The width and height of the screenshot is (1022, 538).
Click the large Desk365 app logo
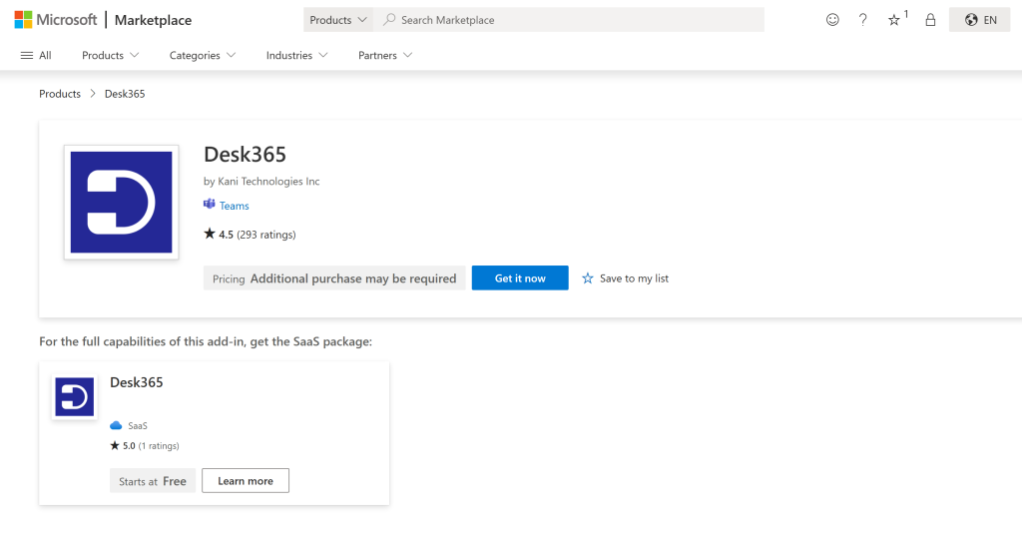(121, 203)
